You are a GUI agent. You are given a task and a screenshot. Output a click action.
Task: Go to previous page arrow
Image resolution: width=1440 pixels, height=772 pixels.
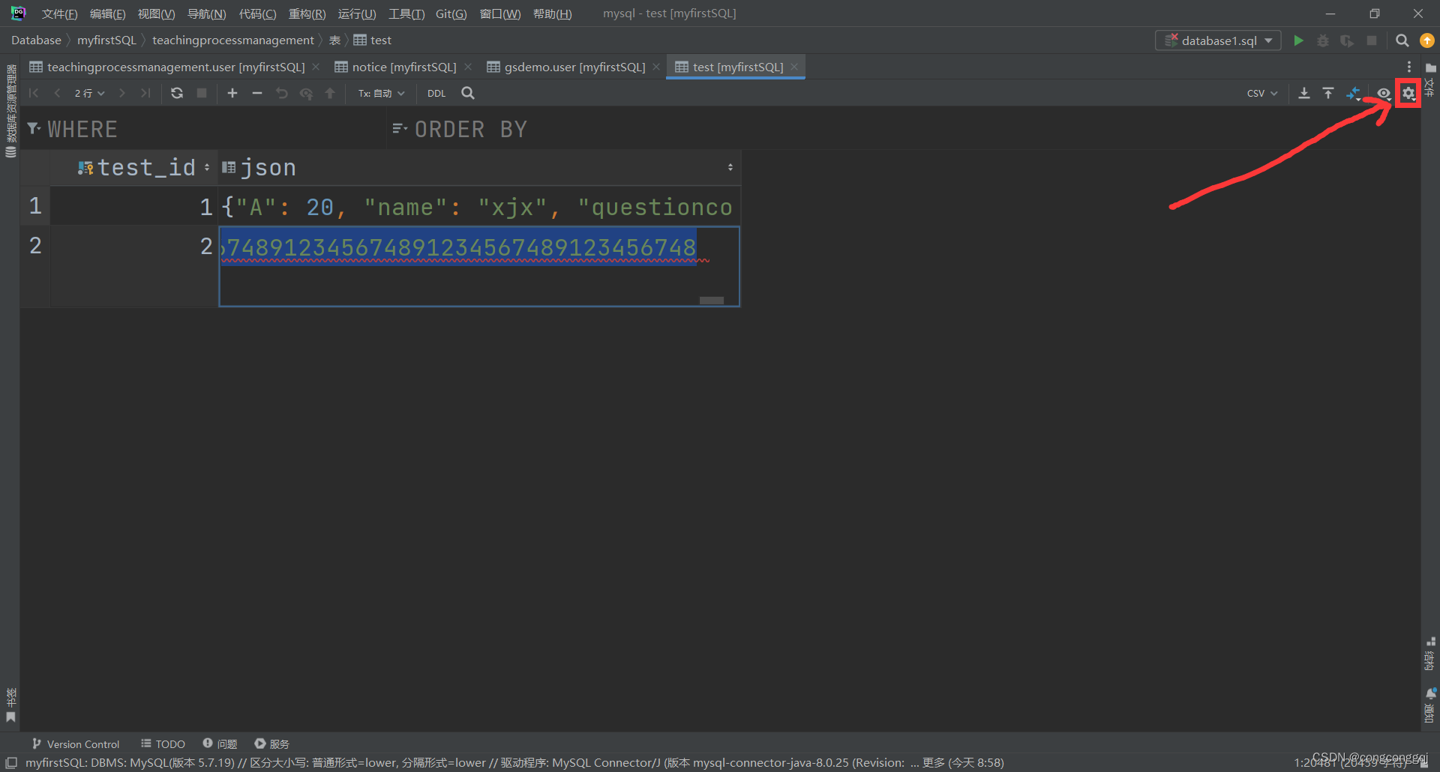pyautogui.click(x=57, y=93)
